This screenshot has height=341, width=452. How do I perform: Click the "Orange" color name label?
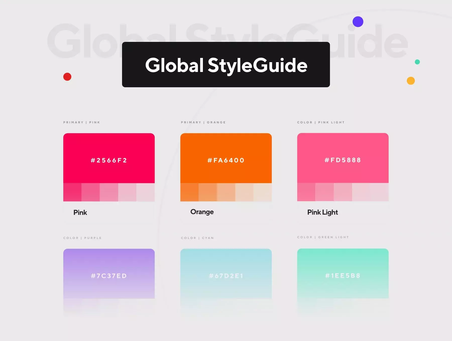pyautogui.click(x=202, y=212)
